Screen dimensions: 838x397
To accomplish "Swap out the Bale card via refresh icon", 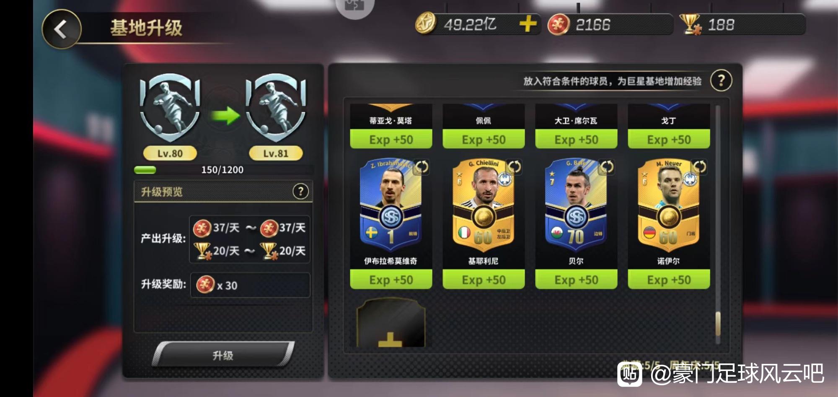I will coord(607,167).
